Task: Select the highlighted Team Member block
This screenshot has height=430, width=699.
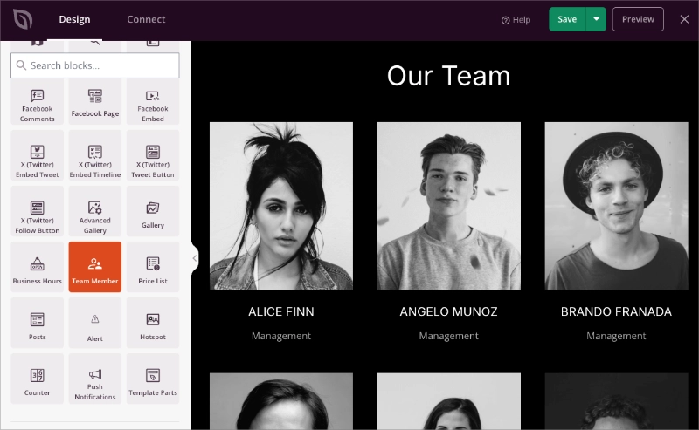Action: [x=95, y=267]
